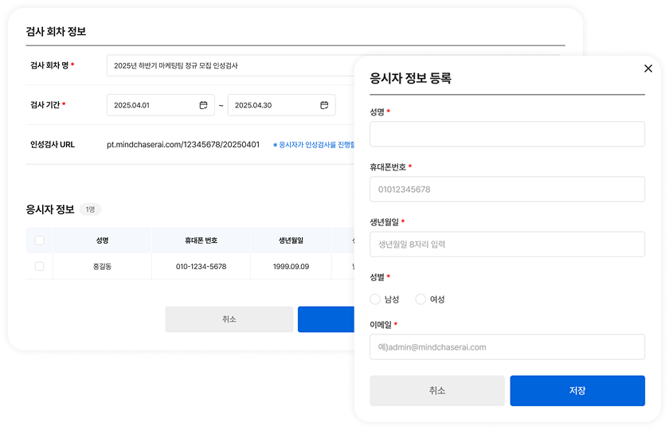Image resolution: width=669 pixels, height=430 pixels.
Task: Click the end date field 2025.04.30
Action: 271,105
